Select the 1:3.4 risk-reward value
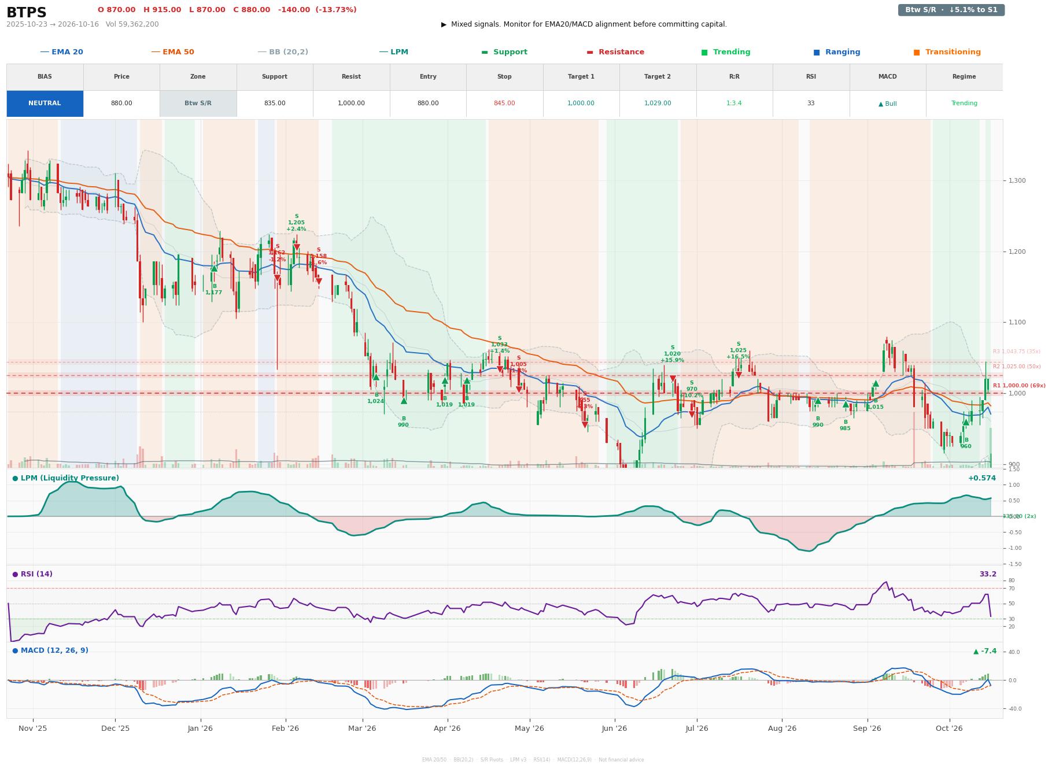This screenshot has width=1052, height=769. click(x=734, y=103)
